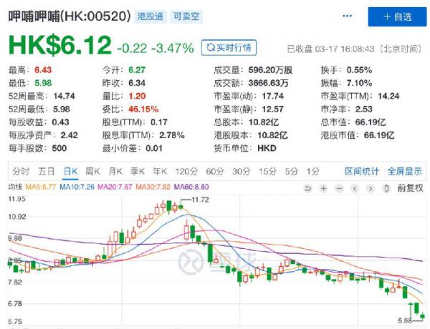Open 区间统计 interval statistics
Viewport: 430px width, 329px height.
[x=362, y=172]
